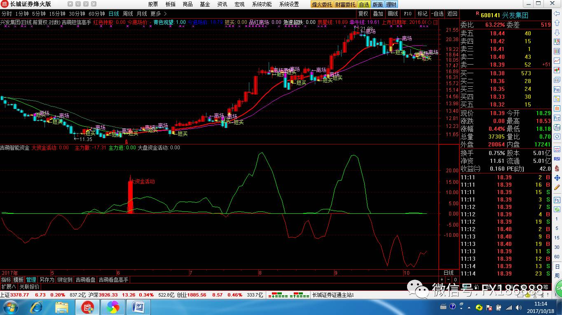Select the 模板 tab at bottom
This screenshot has height=315, width=562.
coord(19,280)
